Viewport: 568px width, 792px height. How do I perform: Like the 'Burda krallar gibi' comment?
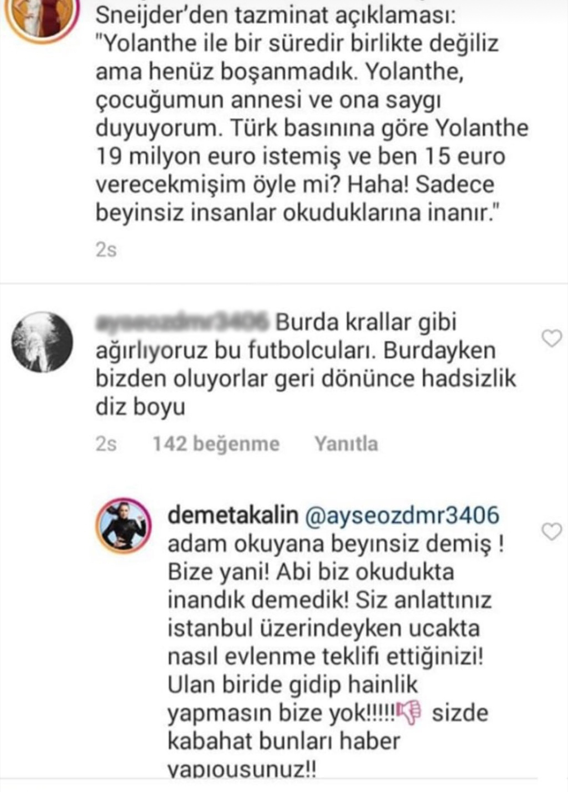[x=552, y=338]
